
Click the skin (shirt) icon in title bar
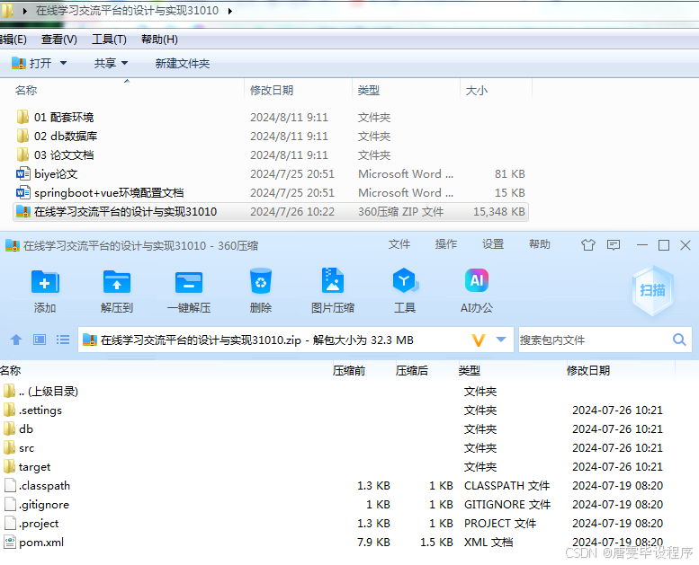coord(588,245)
